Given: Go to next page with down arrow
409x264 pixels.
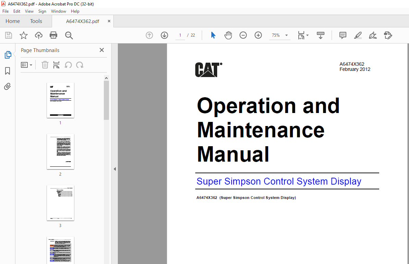Looking at the screenshot, I should [164, 35].
